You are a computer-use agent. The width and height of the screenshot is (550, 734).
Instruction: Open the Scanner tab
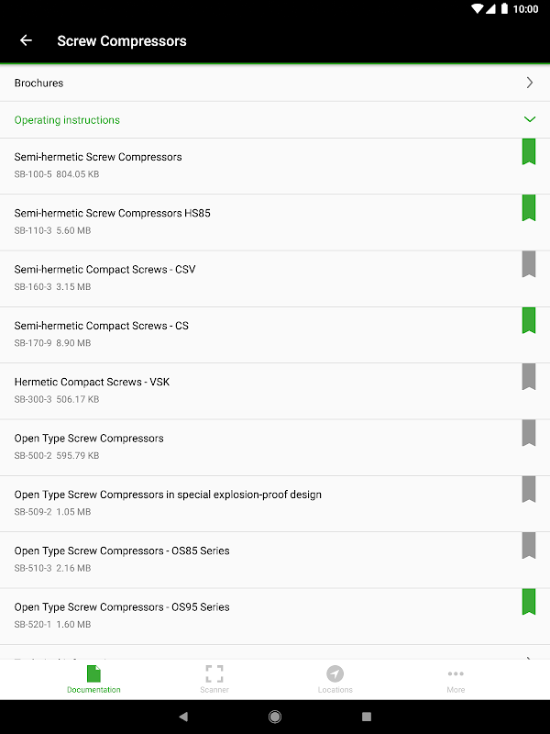214,679
